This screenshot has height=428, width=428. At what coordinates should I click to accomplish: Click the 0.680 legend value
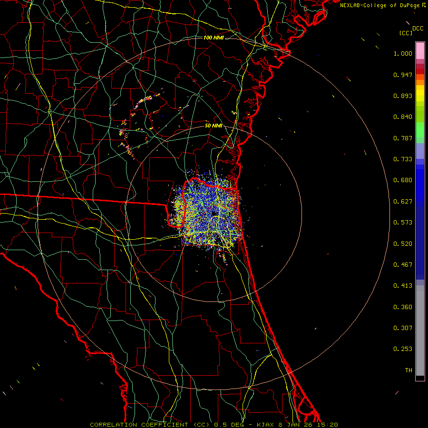[x=403, y=180]
